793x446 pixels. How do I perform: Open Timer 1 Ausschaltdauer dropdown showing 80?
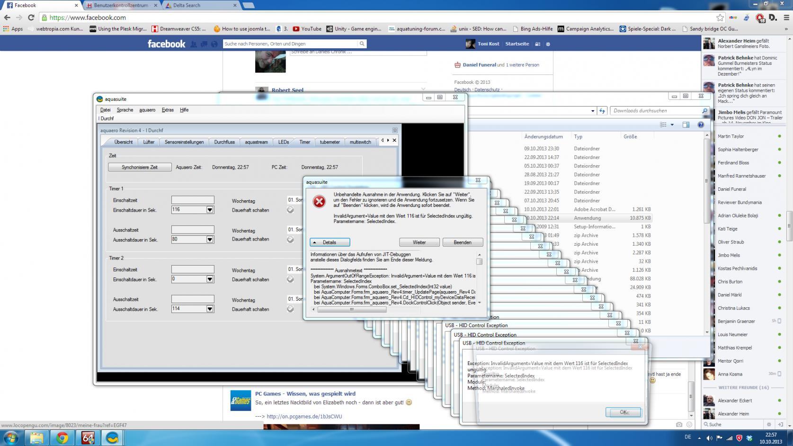click(210, 240)
